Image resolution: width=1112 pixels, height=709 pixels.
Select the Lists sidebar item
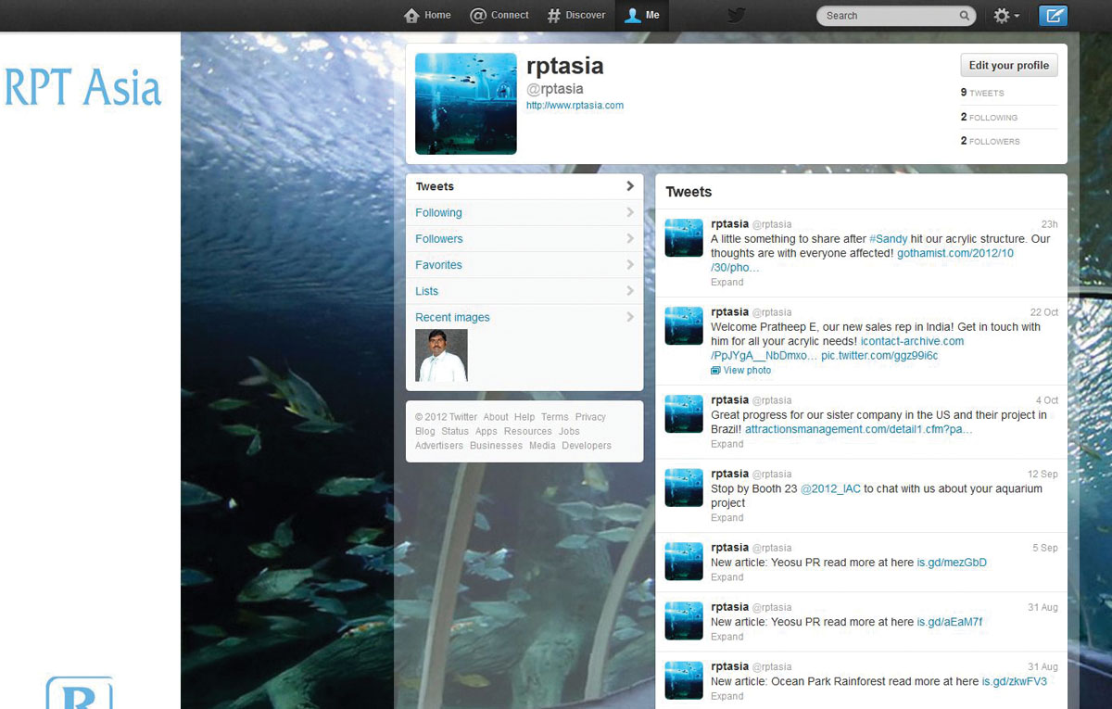pos(524,290)
